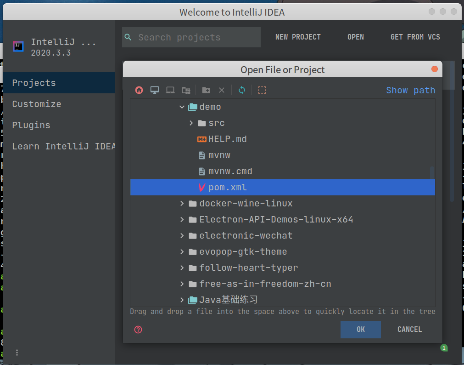The height and width of the screenshot is (365, 464).
Task: Click the src folder icon
Action: (202, 123)
